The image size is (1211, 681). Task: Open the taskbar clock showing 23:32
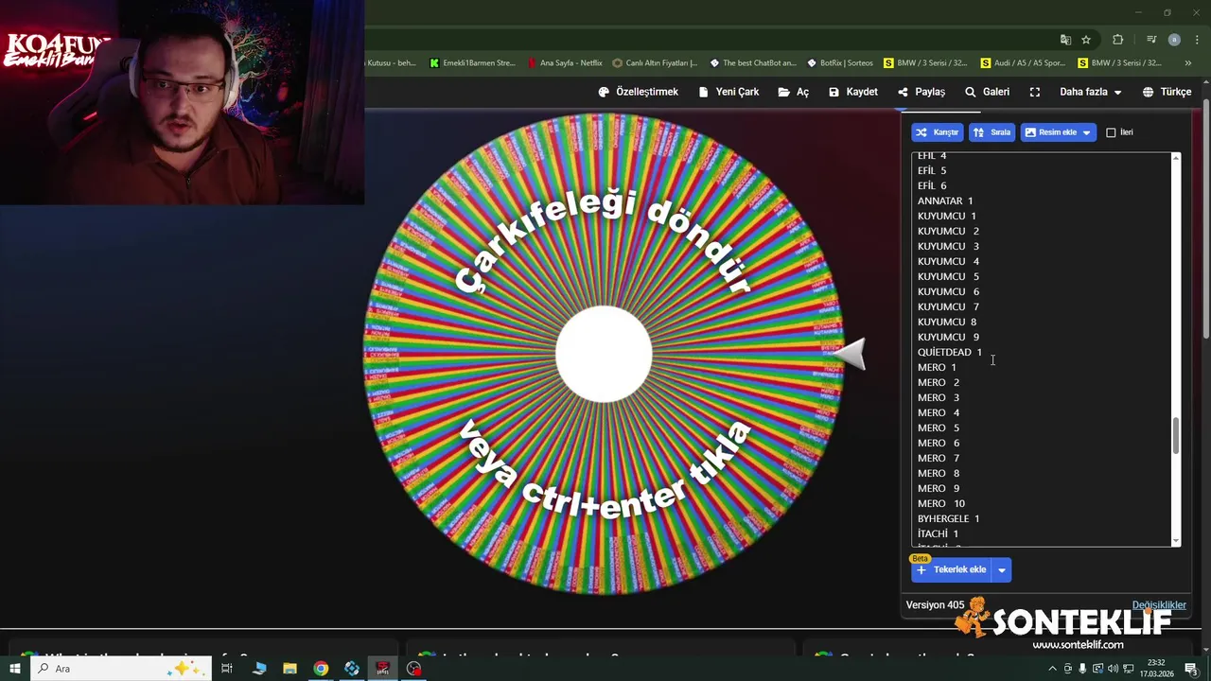click(1156, 669)
